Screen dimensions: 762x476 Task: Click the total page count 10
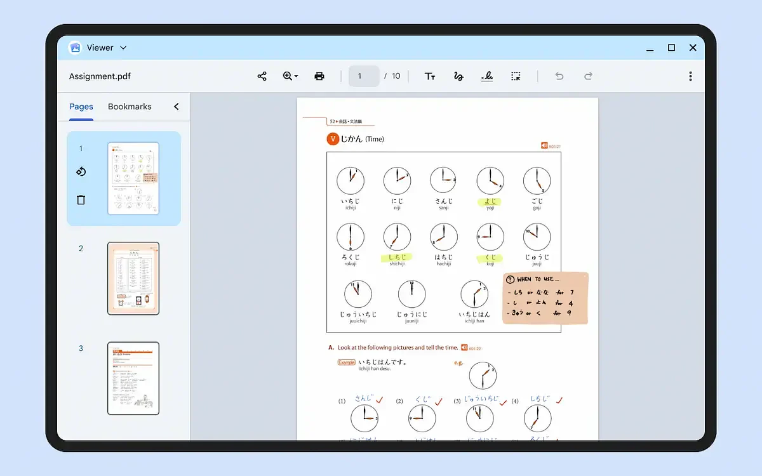(x=396, y=76)
